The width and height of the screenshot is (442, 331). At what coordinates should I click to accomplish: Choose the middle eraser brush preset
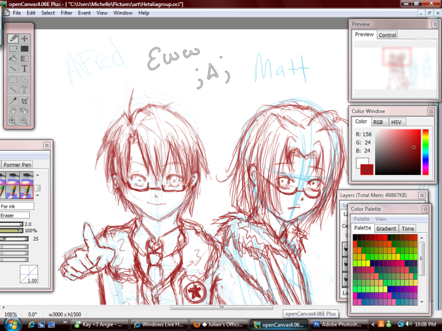pyautogui.click(x=13, y=191)
